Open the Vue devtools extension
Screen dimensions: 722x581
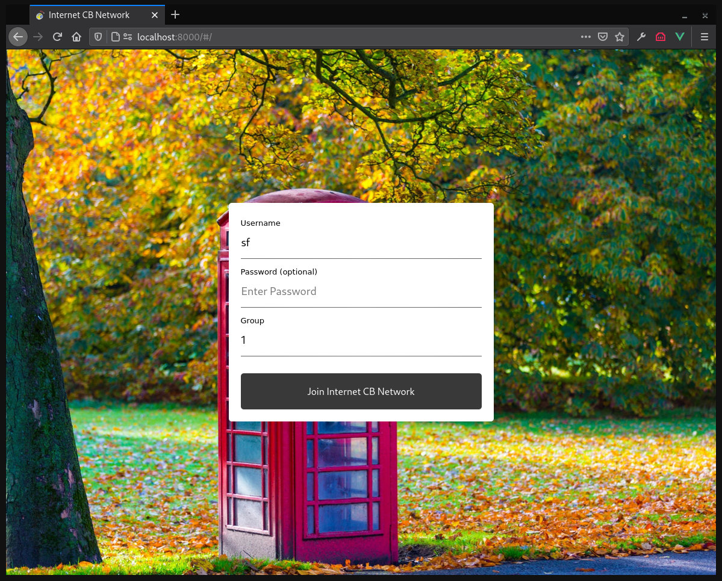(x=680, y=37)
